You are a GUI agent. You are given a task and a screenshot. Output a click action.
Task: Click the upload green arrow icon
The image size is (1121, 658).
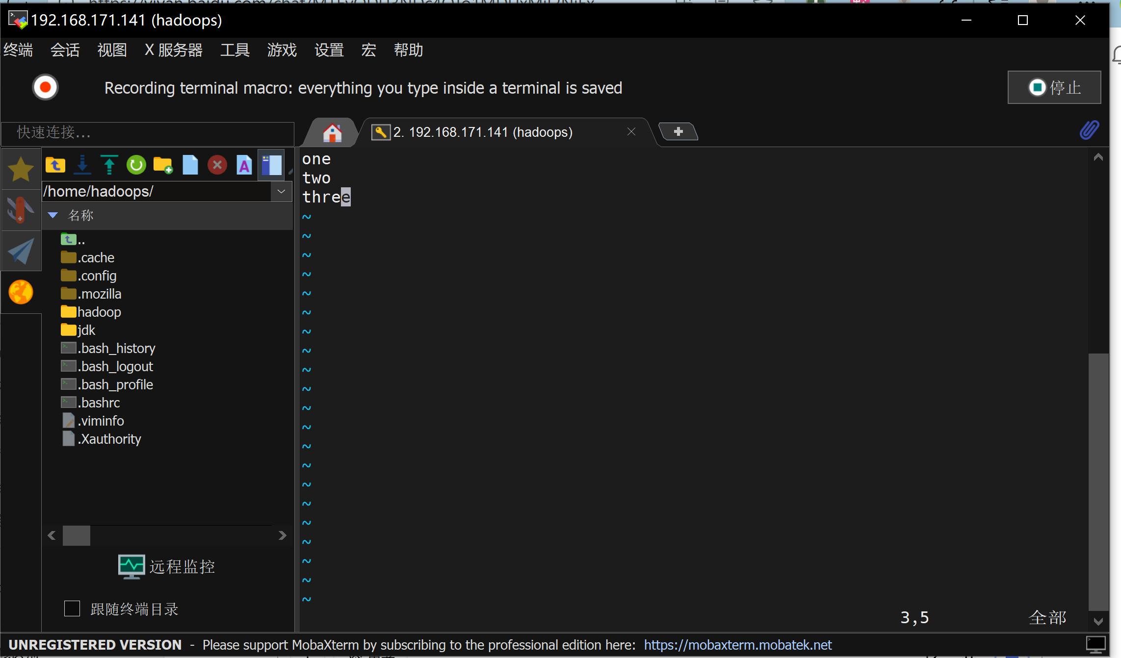pyautogui.click(x=109, y=165)
